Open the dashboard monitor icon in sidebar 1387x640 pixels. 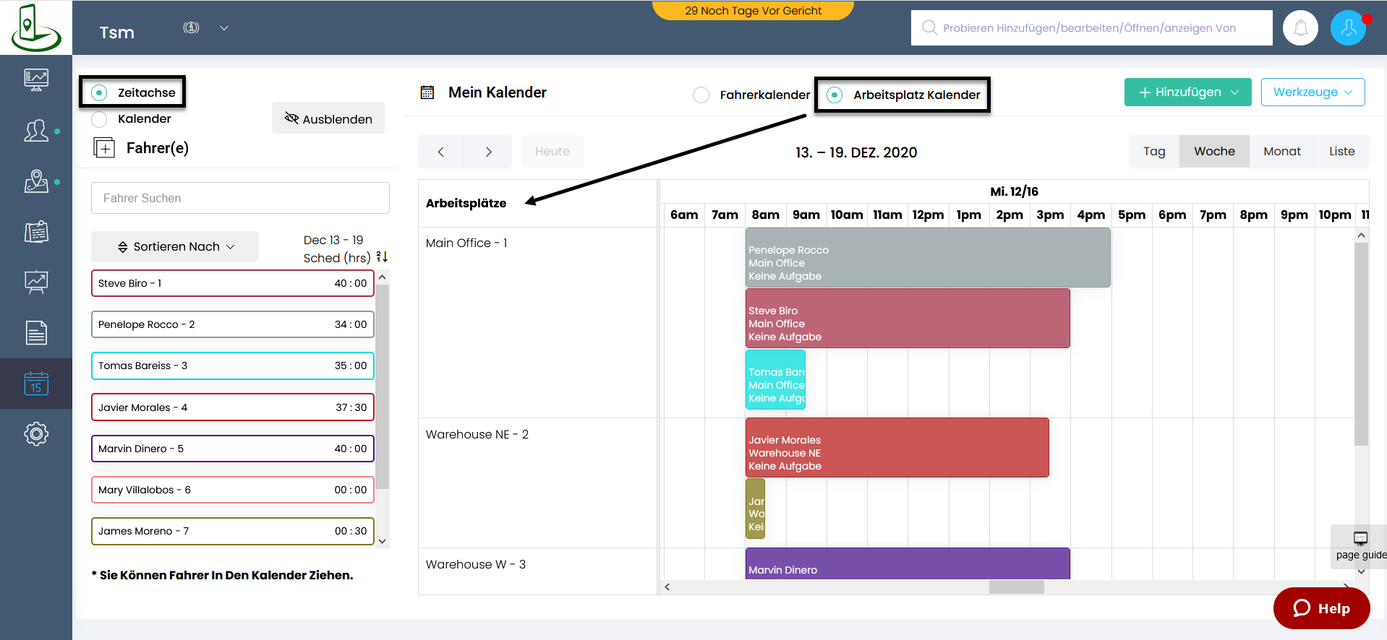[36, 79]
